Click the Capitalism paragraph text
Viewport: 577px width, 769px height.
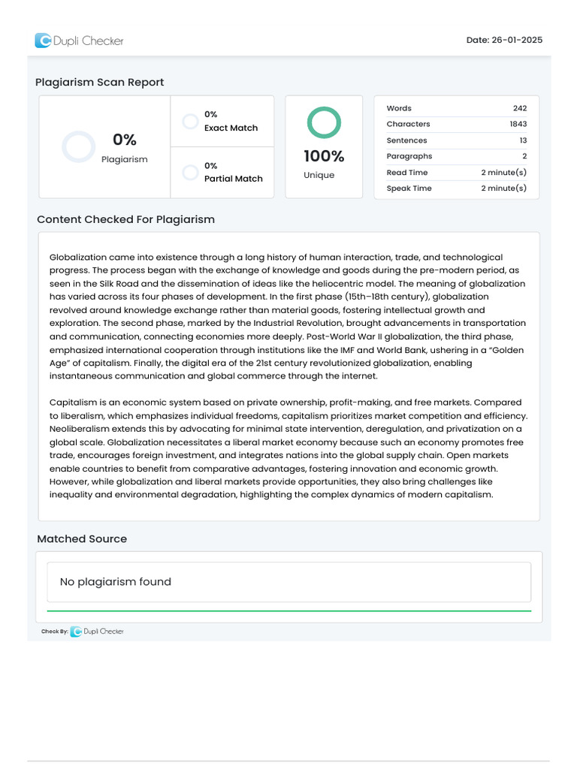pyautogui.click(x=288, y=448)
